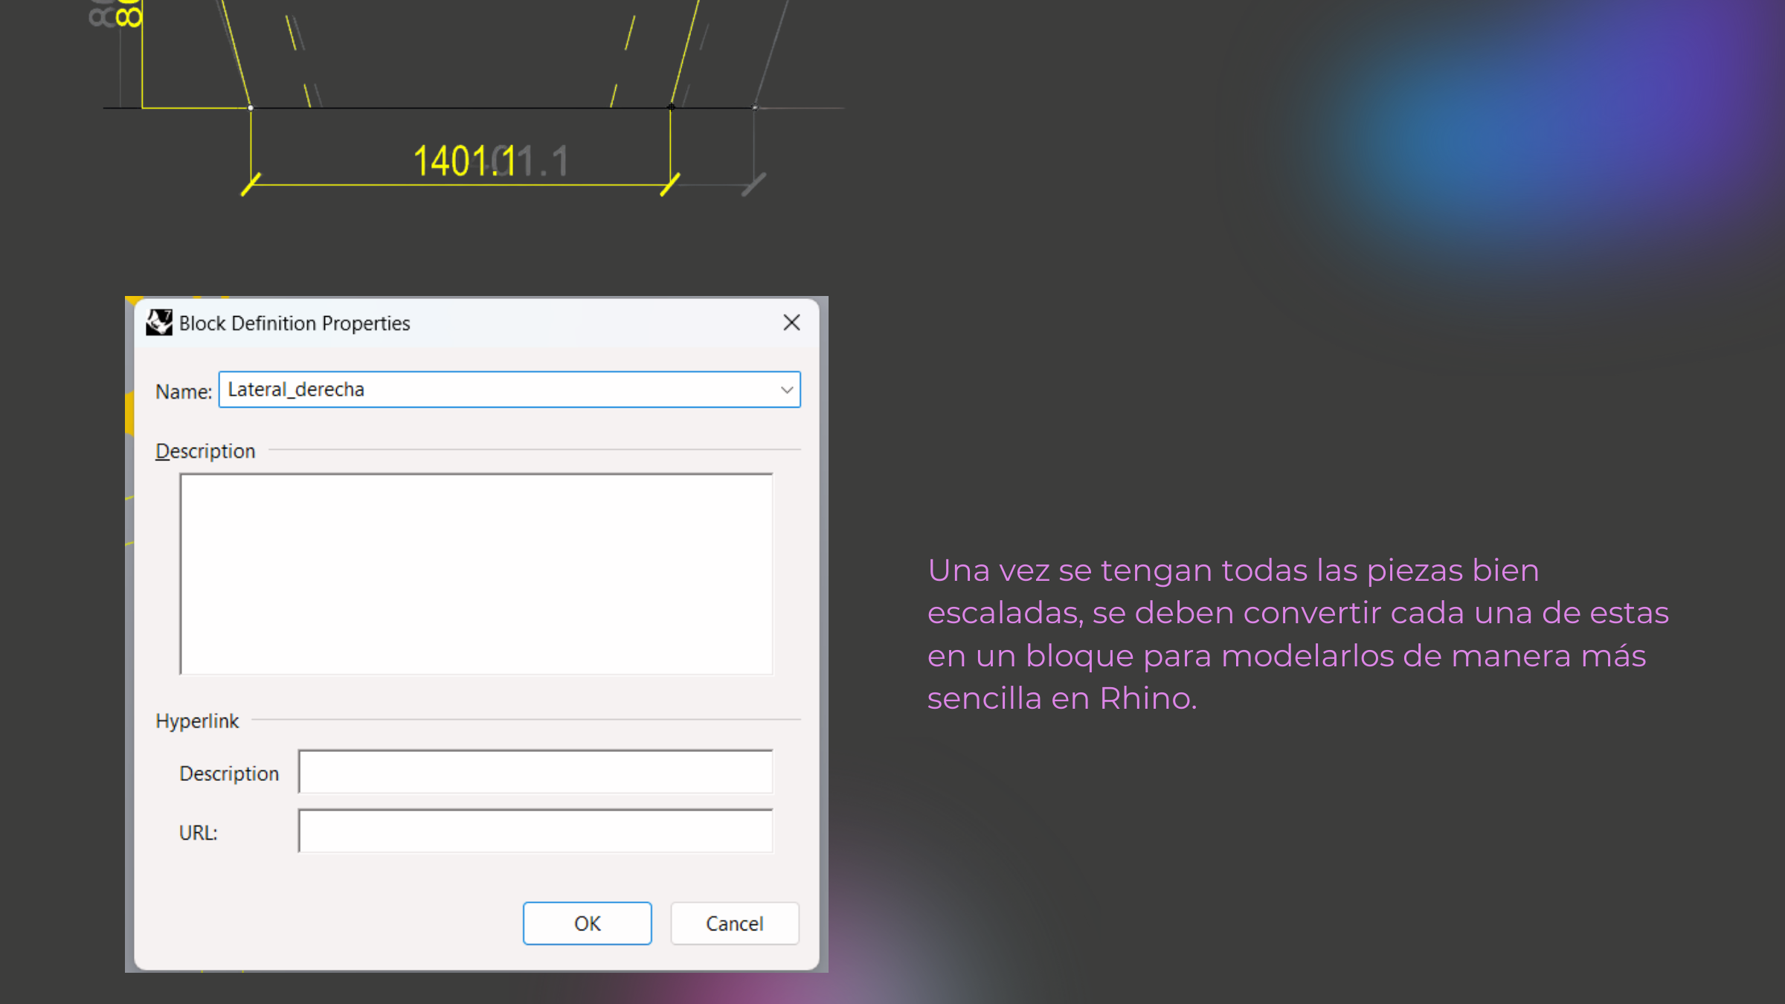Viewport: 1785px width, 1004px height.
Task: Close the Block Definition Properties dialog
Action: pos(791,323)
